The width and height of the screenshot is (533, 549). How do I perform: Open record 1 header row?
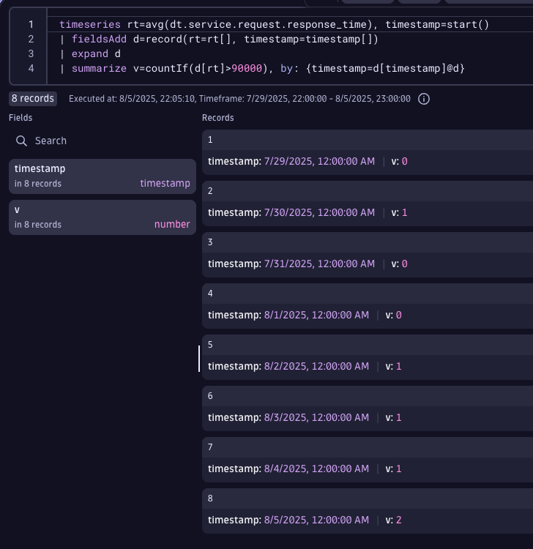tap(368, 140)
